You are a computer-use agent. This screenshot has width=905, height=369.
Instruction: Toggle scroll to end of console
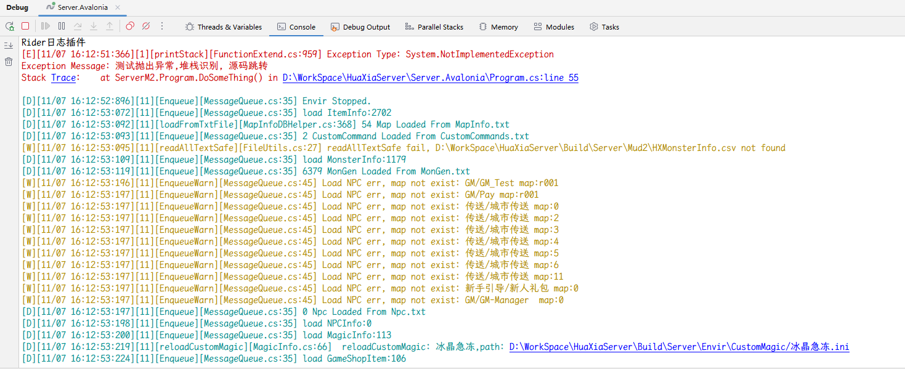pos(9,46)
